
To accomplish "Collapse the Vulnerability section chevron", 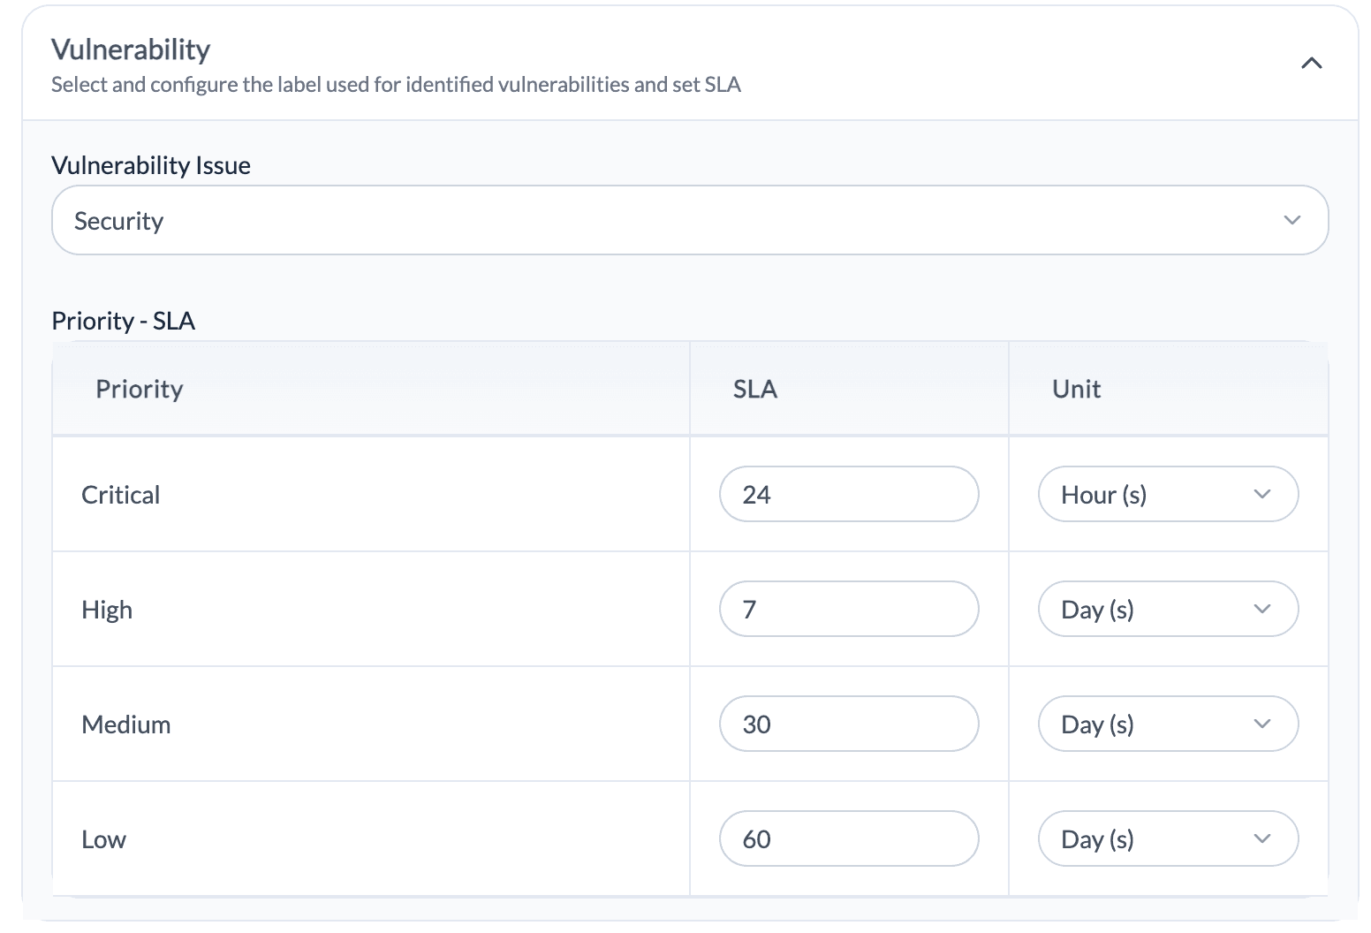I will pyautogui.click(x=1312, y=63).
